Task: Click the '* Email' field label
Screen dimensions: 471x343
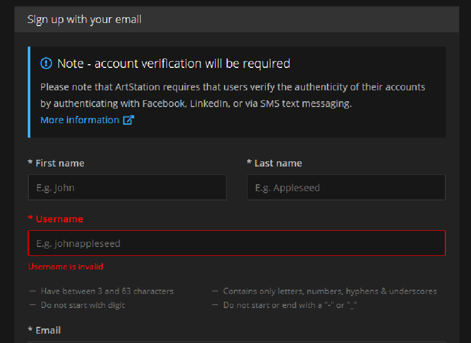Action: 44,330
